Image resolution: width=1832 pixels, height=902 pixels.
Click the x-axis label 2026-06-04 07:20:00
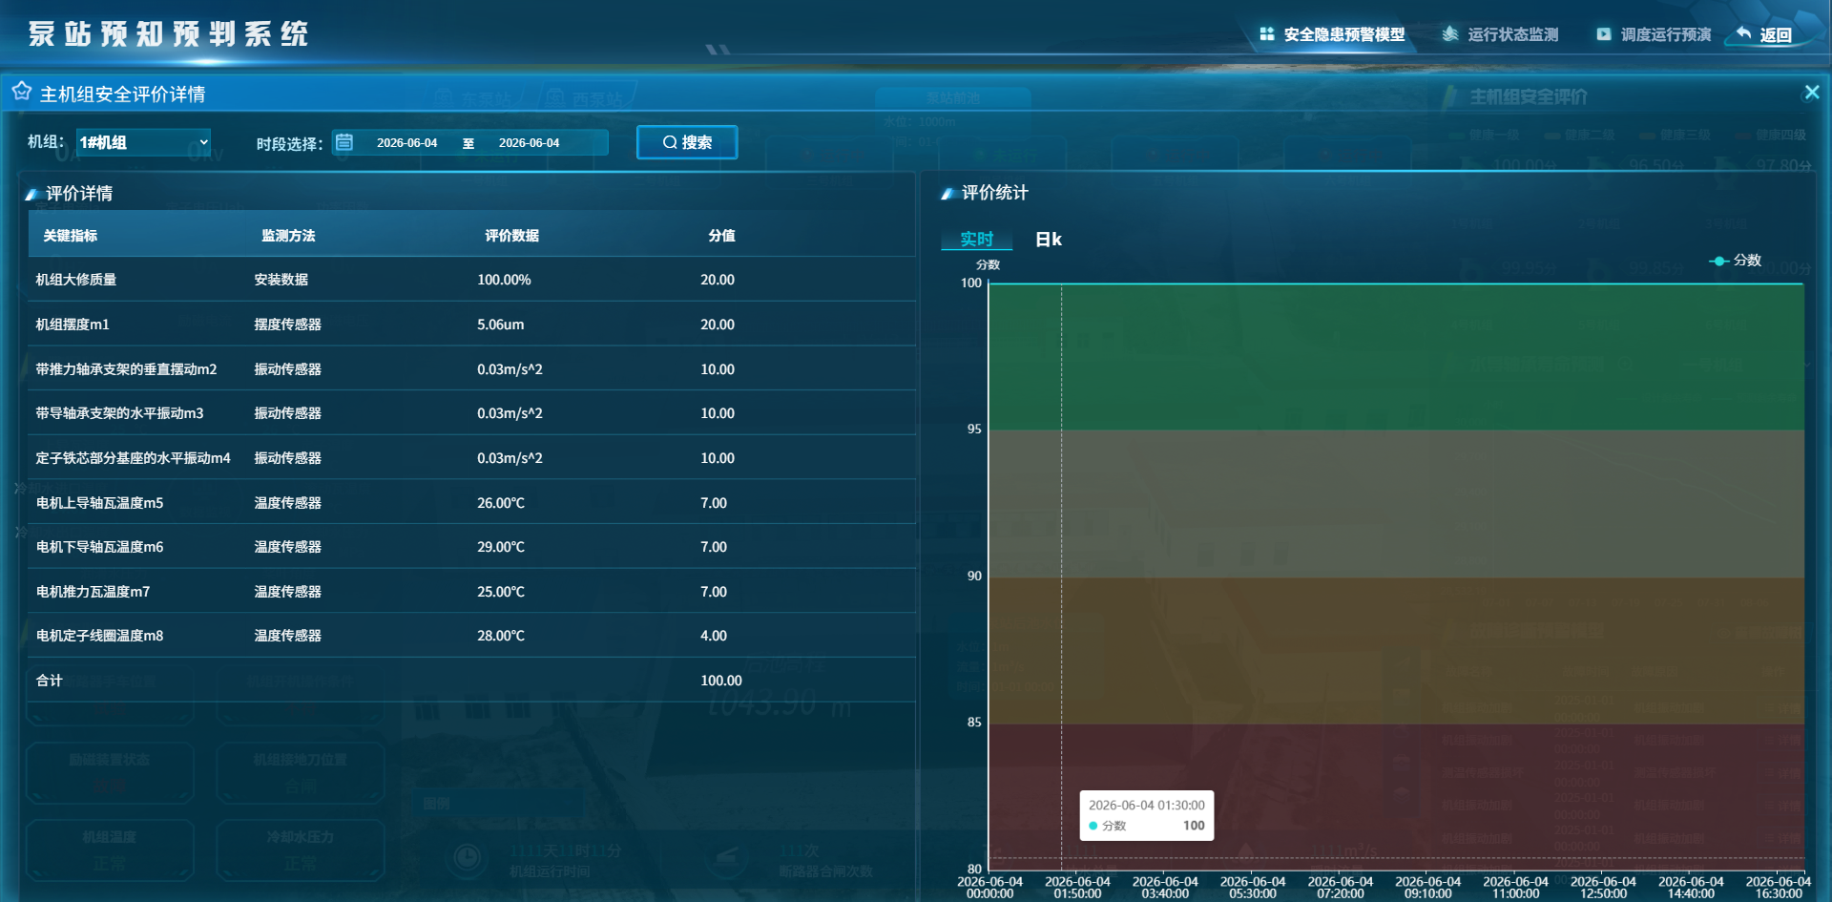(1341, 888)
